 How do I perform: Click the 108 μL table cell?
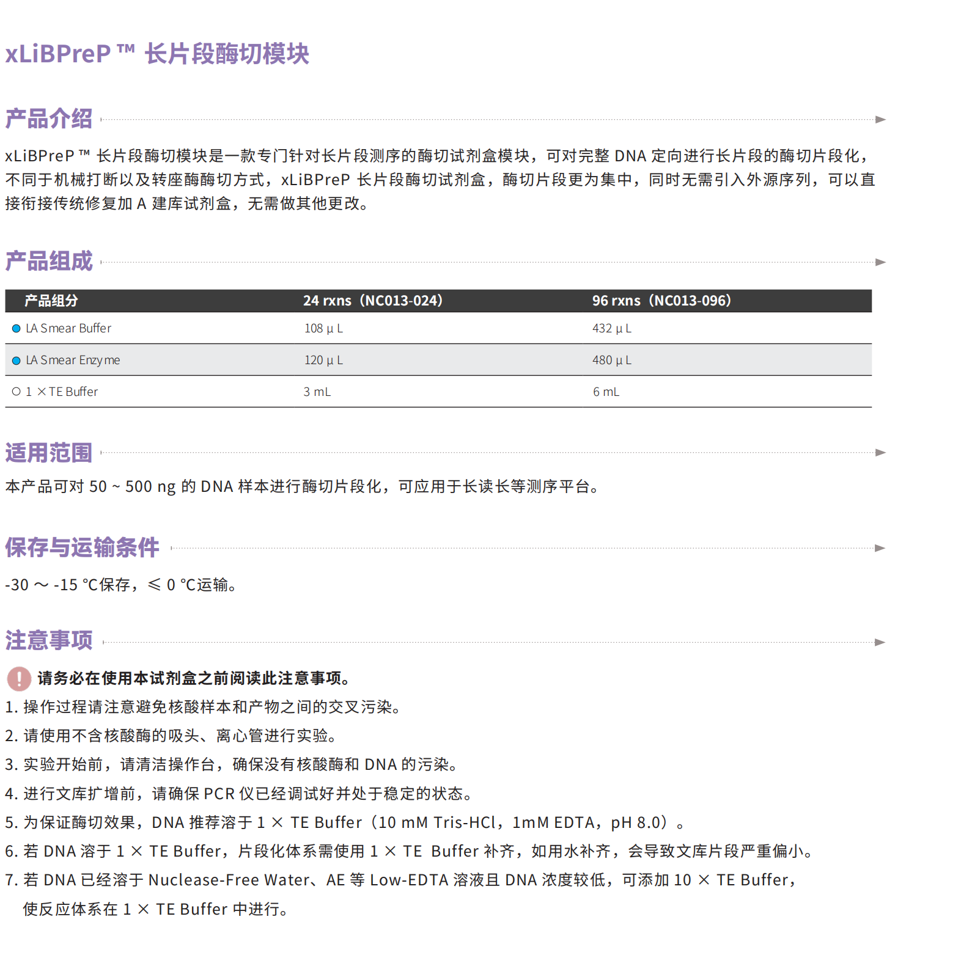[x=323, y=329]
